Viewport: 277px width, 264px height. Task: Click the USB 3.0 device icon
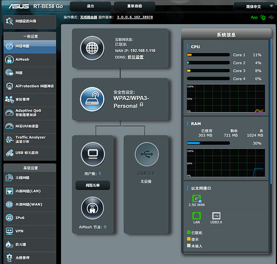[x=146, y=154]
